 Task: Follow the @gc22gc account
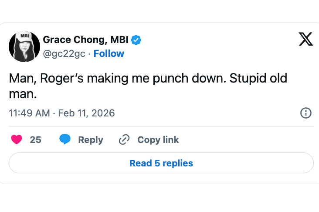(x=109, y=53)
